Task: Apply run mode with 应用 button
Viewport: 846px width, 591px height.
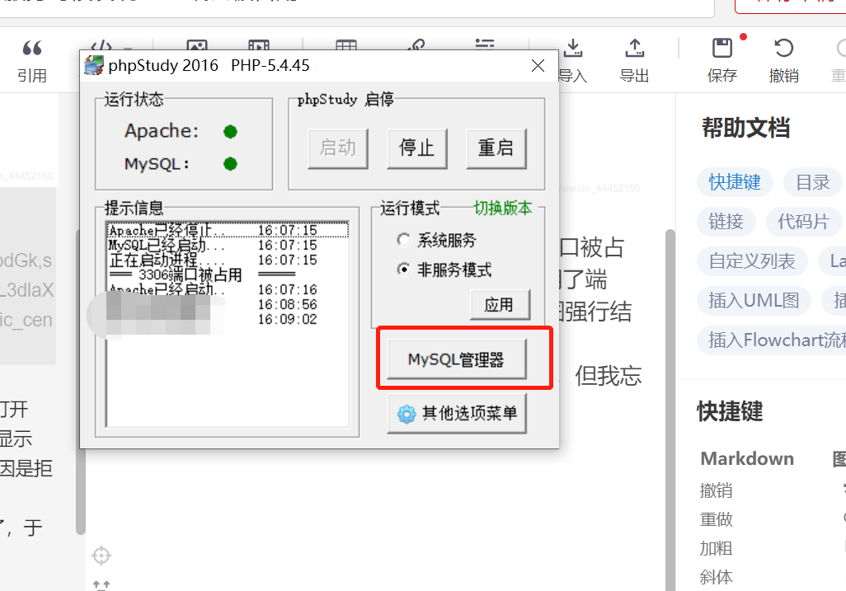Action: [500, 305]
